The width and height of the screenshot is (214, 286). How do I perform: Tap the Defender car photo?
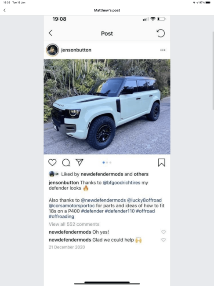(107, 107)
